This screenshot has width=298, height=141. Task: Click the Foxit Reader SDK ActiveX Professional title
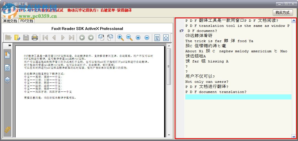click(87, 29)
